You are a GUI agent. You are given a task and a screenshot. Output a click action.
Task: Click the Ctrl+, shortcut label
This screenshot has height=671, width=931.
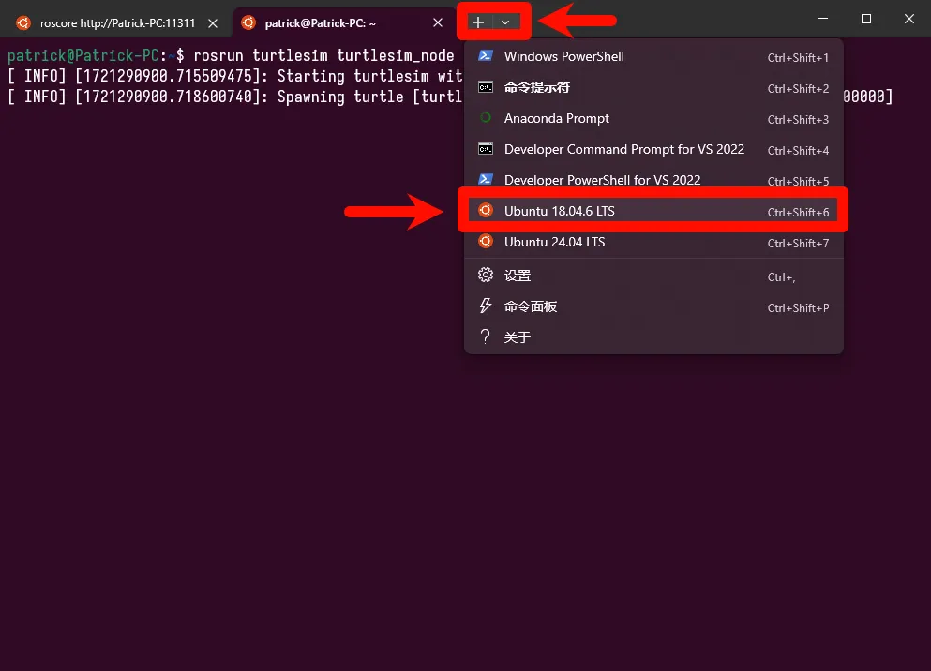pos(781,277)
